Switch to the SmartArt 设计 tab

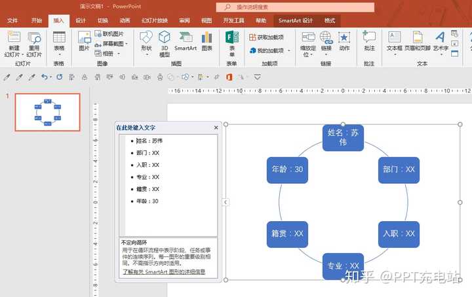coord(296,20)
